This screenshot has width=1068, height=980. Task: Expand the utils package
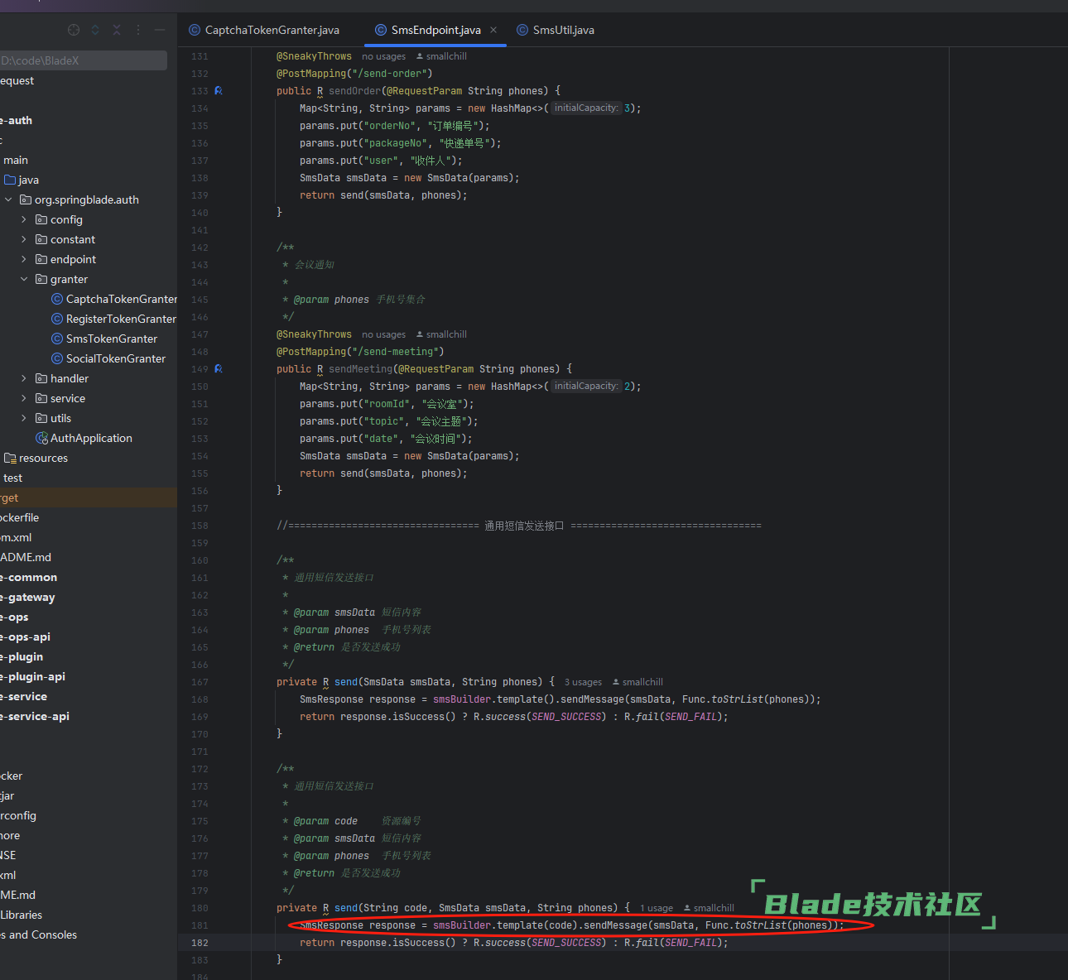tap(24, 418)
